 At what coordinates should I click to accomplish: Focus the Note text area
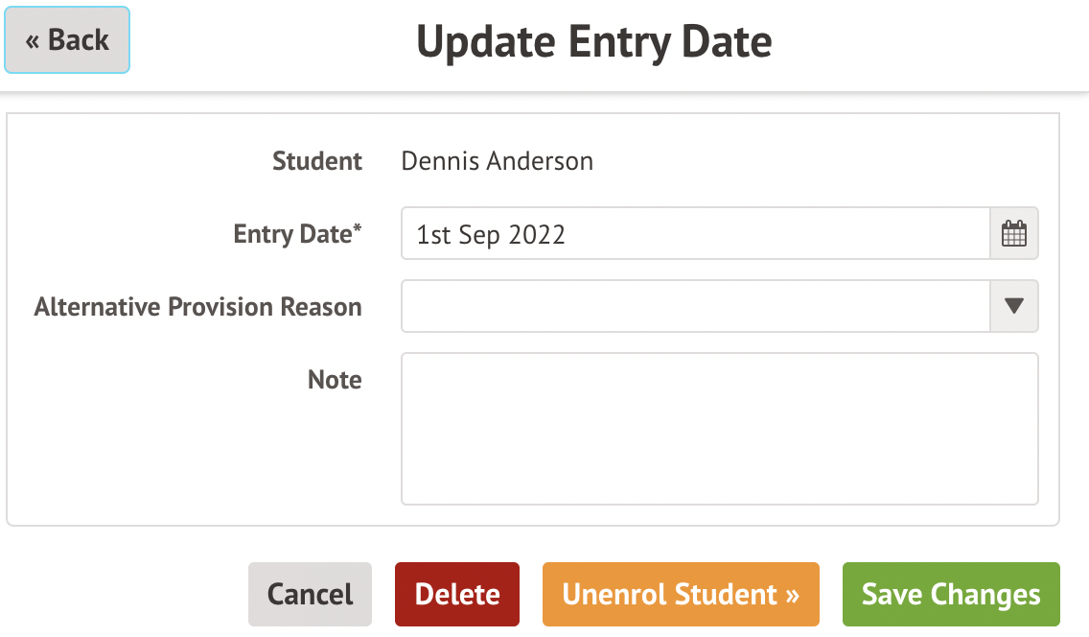tap(720, 429)
